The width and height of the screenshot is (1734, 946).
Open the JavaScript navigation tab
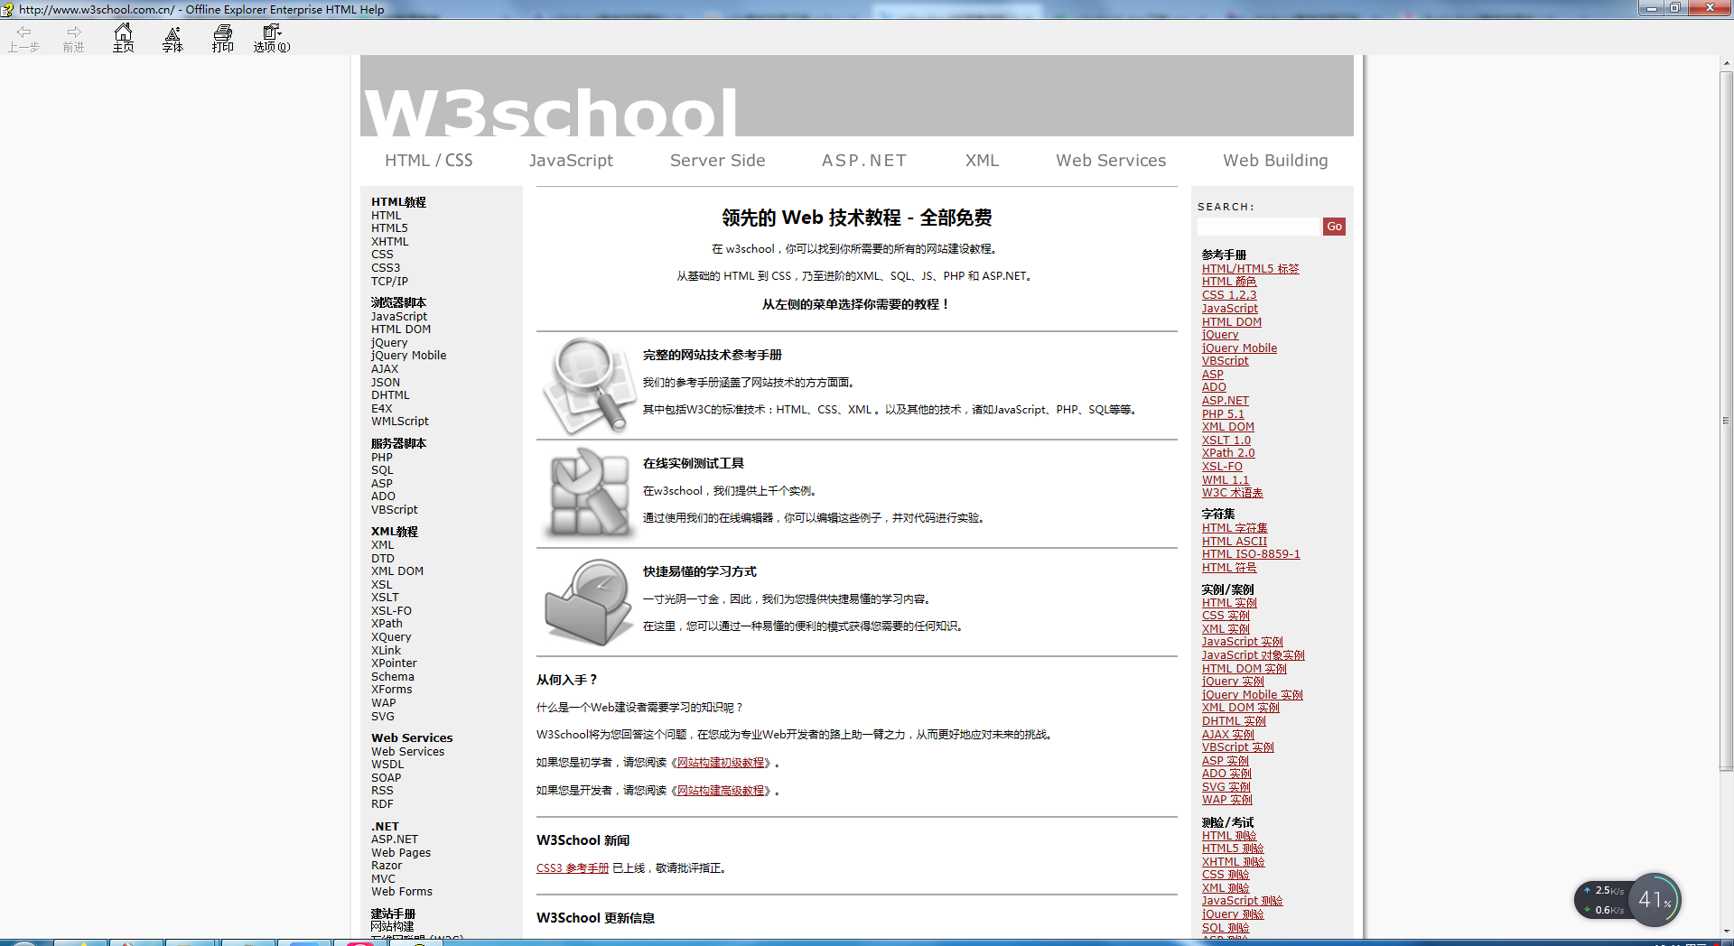pos(571,161)
